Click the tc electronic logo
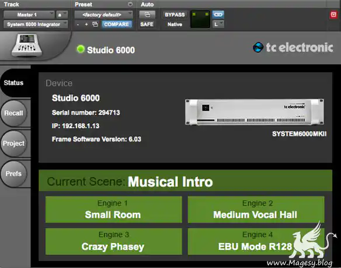 point(293,47)
